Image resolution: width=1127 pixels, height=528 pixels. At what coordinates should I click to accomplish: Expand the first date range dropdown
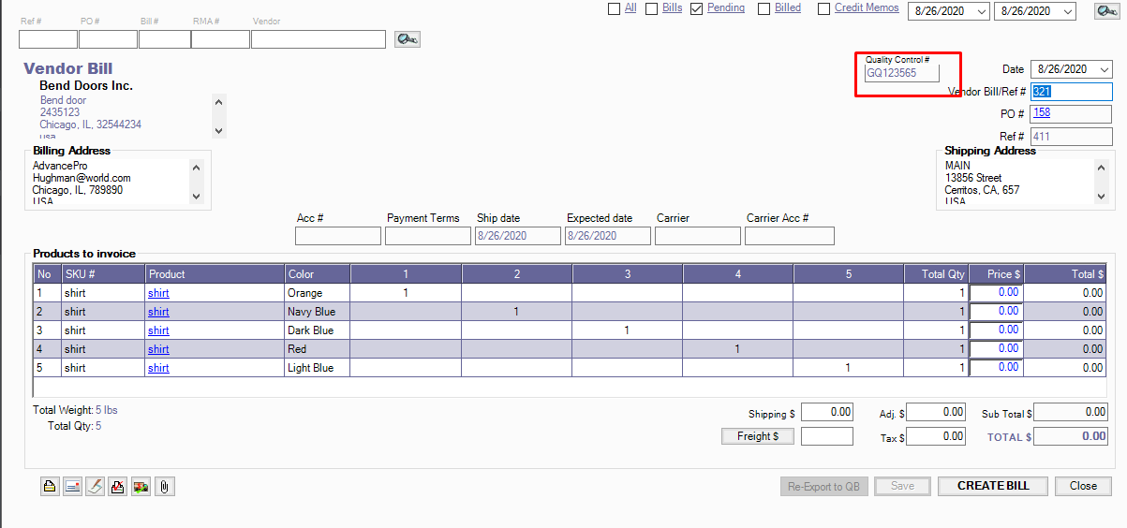981,11
